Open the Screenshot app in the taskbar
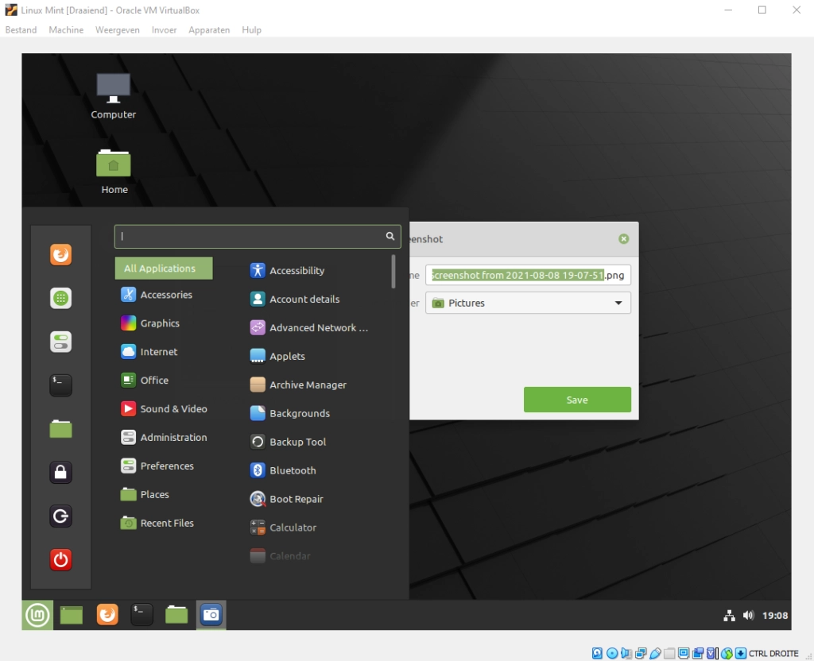This screenshot has height=661, width=814. coord(211,614)
